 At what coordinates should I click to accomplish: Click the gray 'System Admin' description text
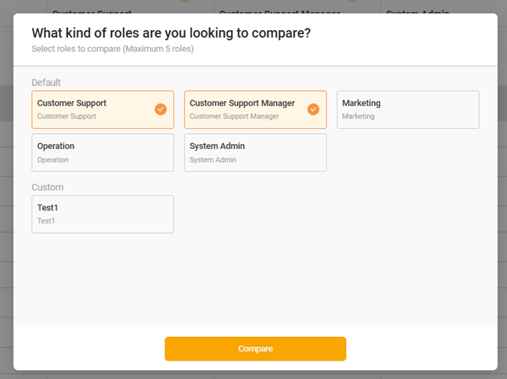213,160
